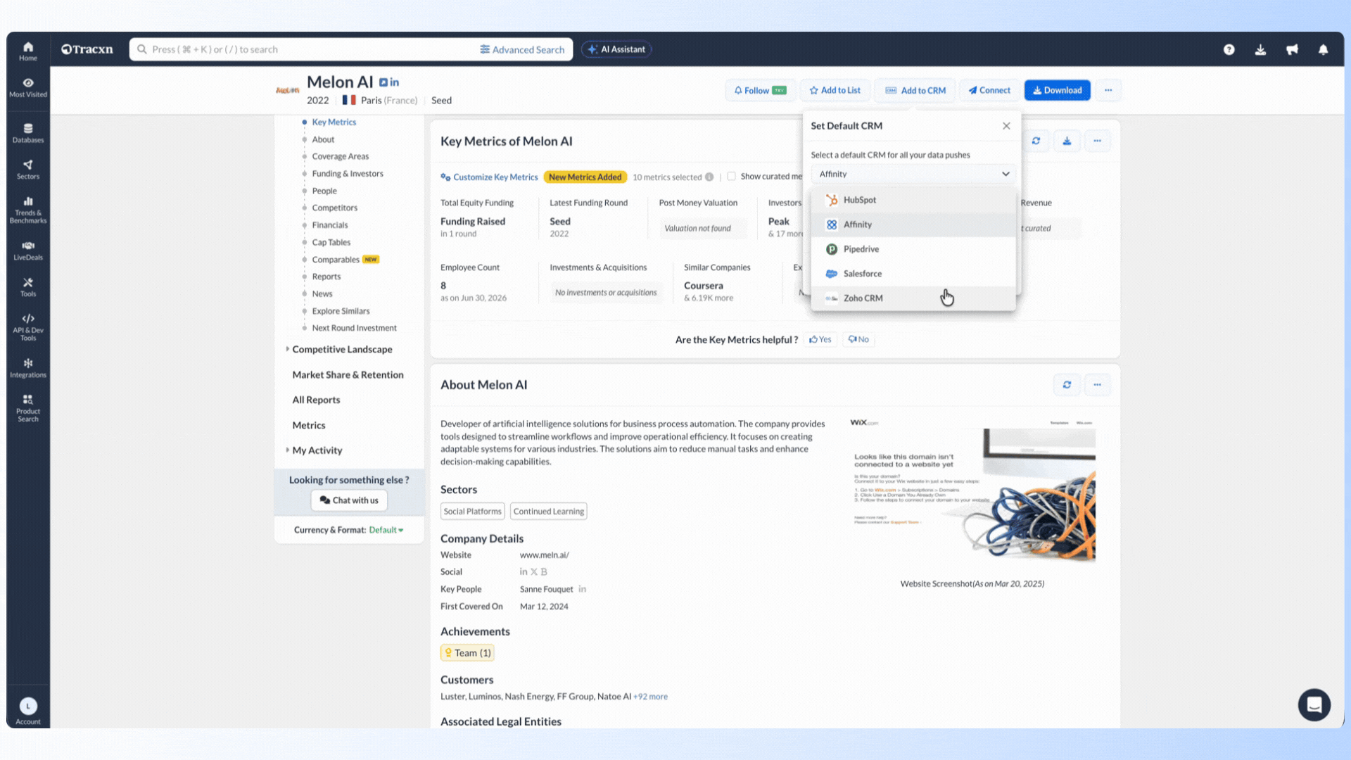This screenshot has height=760, width=1351.
Task: Download the Key Metrics section
Action: [1067, 141]
